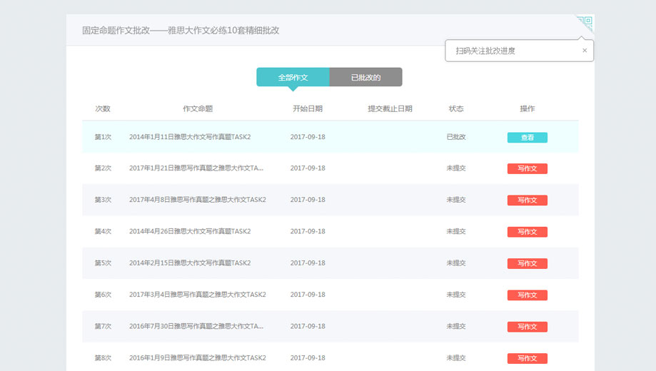Screen dimensions: 656x371
Task: Click the 提交截止日期 column header
Action: click(x=390, y=108)
